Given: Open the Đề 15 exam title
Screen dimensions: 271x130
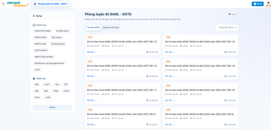Looking at the screenshot, I should (122, 42).
